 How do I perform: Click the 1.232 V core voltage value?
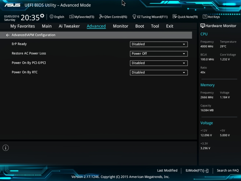pos(225,59)
